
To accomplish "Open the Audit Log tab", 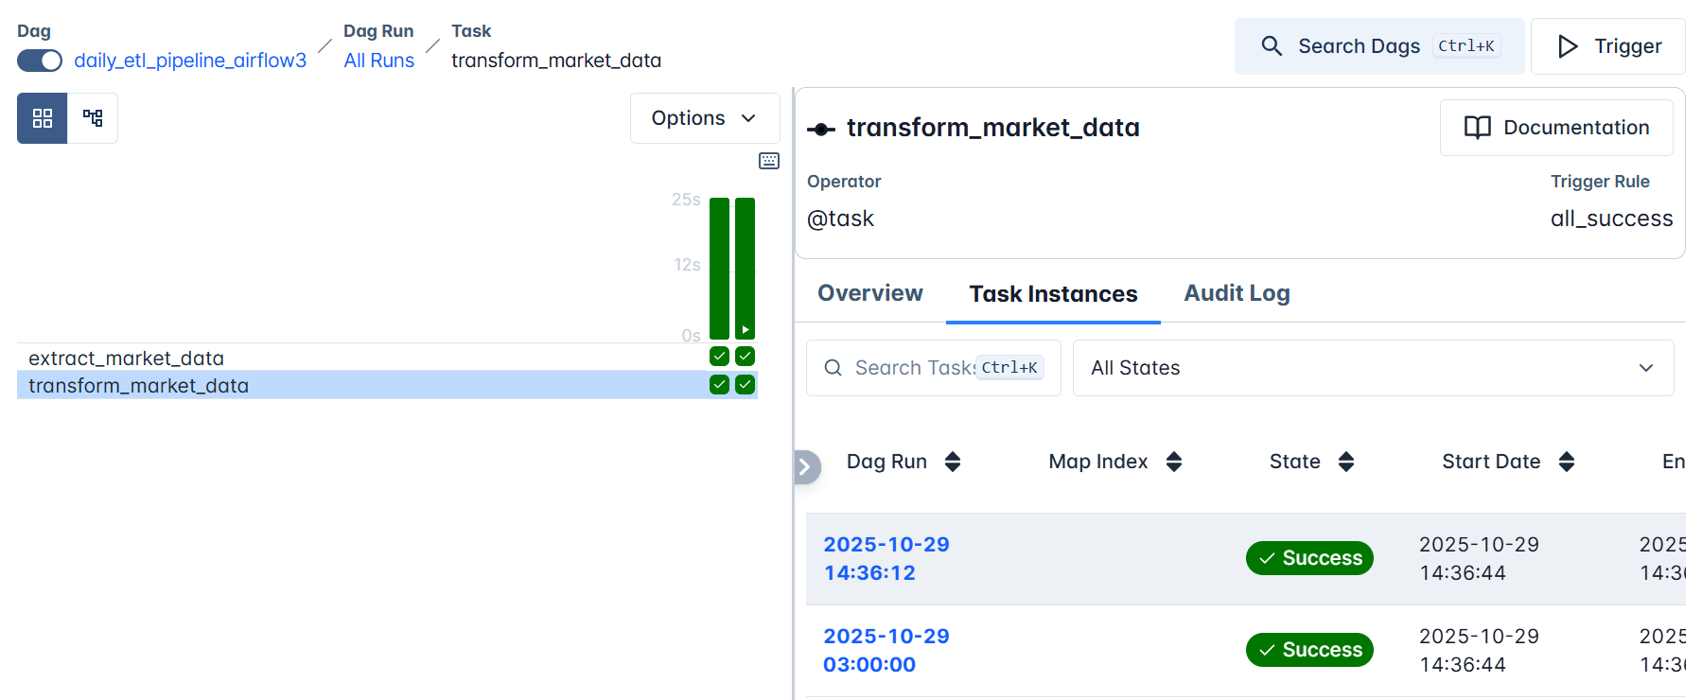I will pyautogui.click(x=1237, y=293).
